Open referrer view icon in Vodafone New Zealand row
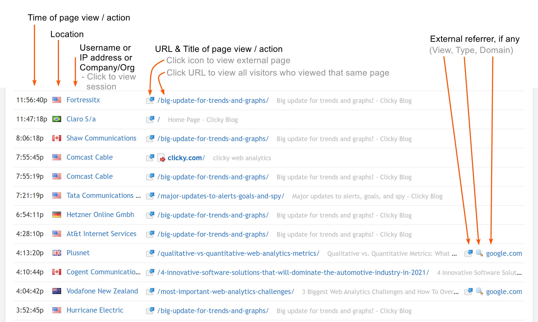538x322 pixels. pos(469,292)
